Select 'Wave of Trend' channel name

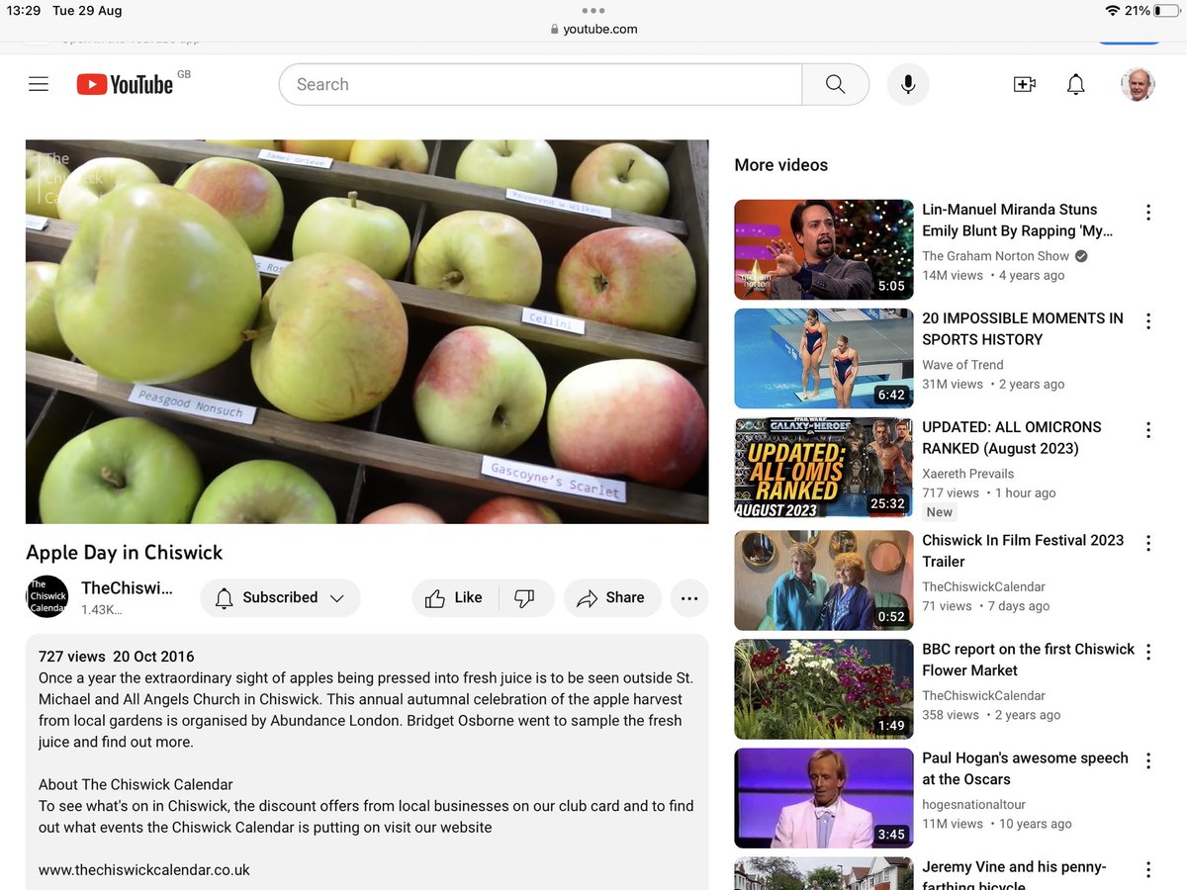[x=962, y=365]
